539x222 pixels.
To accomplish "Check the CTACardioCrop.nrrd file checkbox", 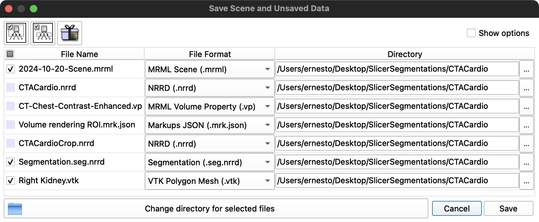I will 11,143.
